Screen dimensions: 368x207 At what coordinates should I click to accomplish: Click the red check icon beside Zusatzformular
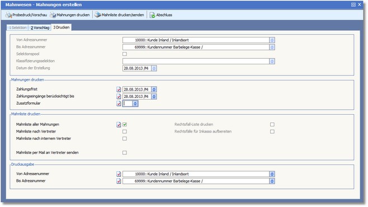tap(119, 103)
